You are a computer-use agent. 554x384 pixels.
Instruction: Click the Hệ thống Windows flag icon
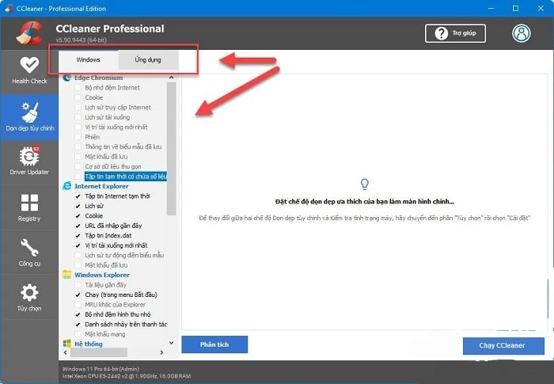point(66,344)
